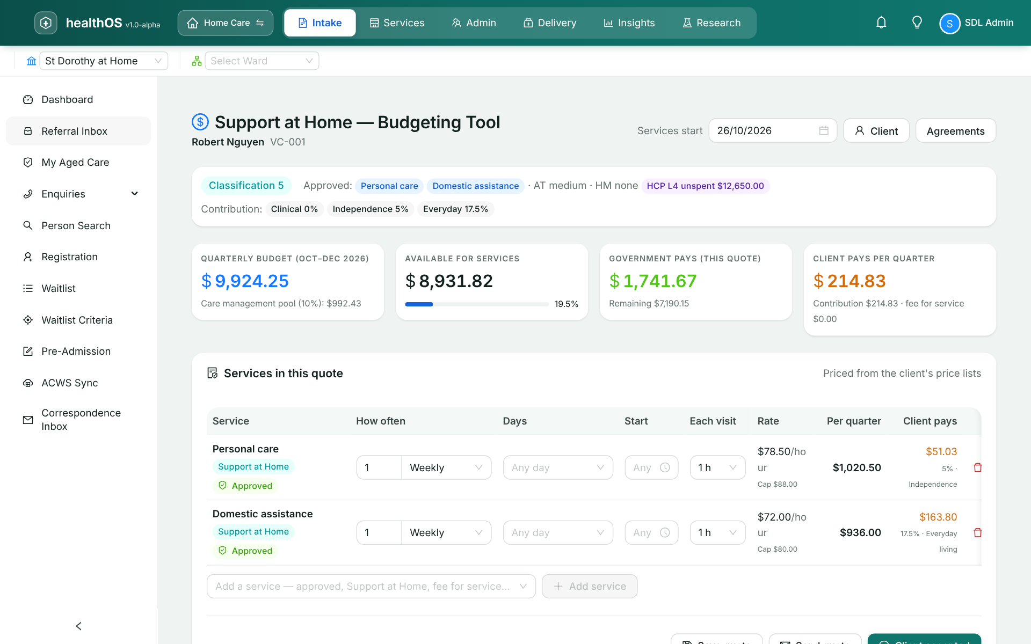The height and width of the screenshot is (644, 1031).
Task: Open the Add a service dropdown
Action: coord(371,586)
